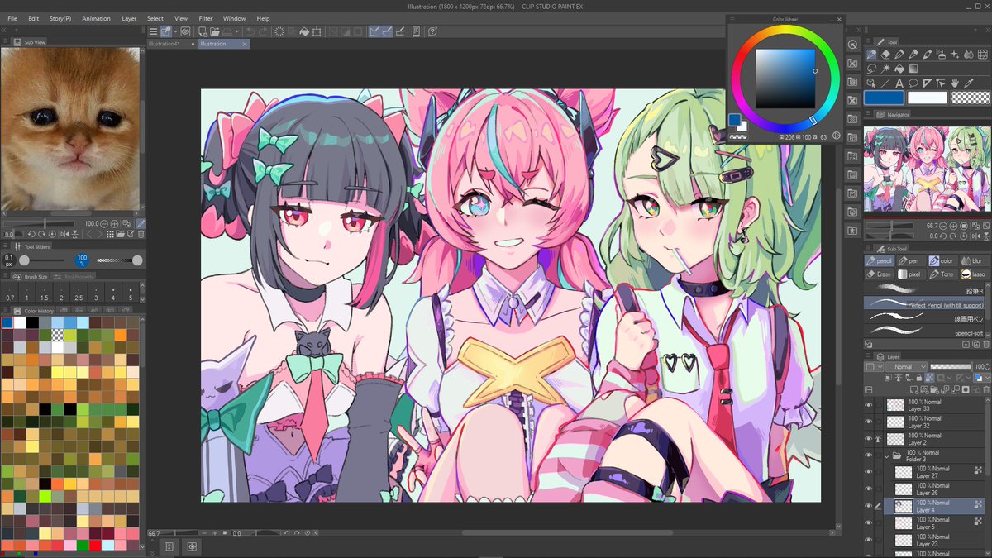Viewport: 992px width, 558px height.
Task: Select the Fill bucket tool
Action: (899, 69)
